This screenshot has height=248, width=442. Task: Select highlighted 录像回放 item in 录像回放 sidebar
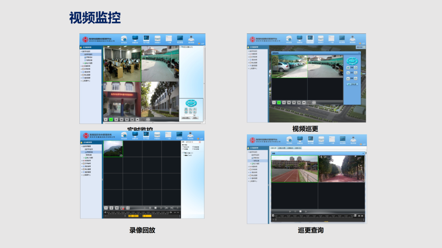(90, 152)
